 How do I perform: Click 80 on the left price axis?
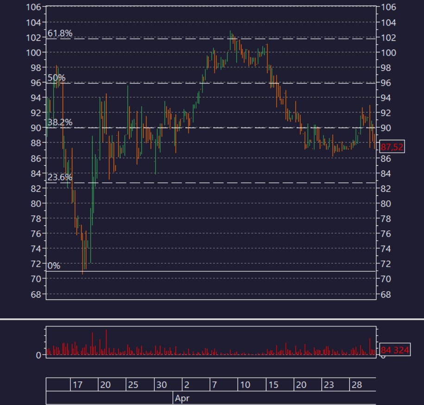point(36,204)
